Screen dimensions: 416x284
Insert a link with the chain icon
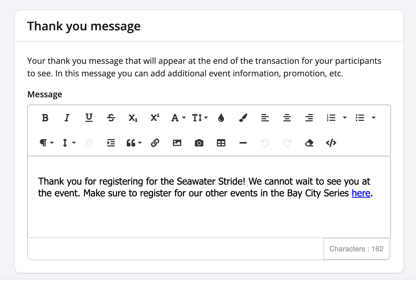[155, 143]
